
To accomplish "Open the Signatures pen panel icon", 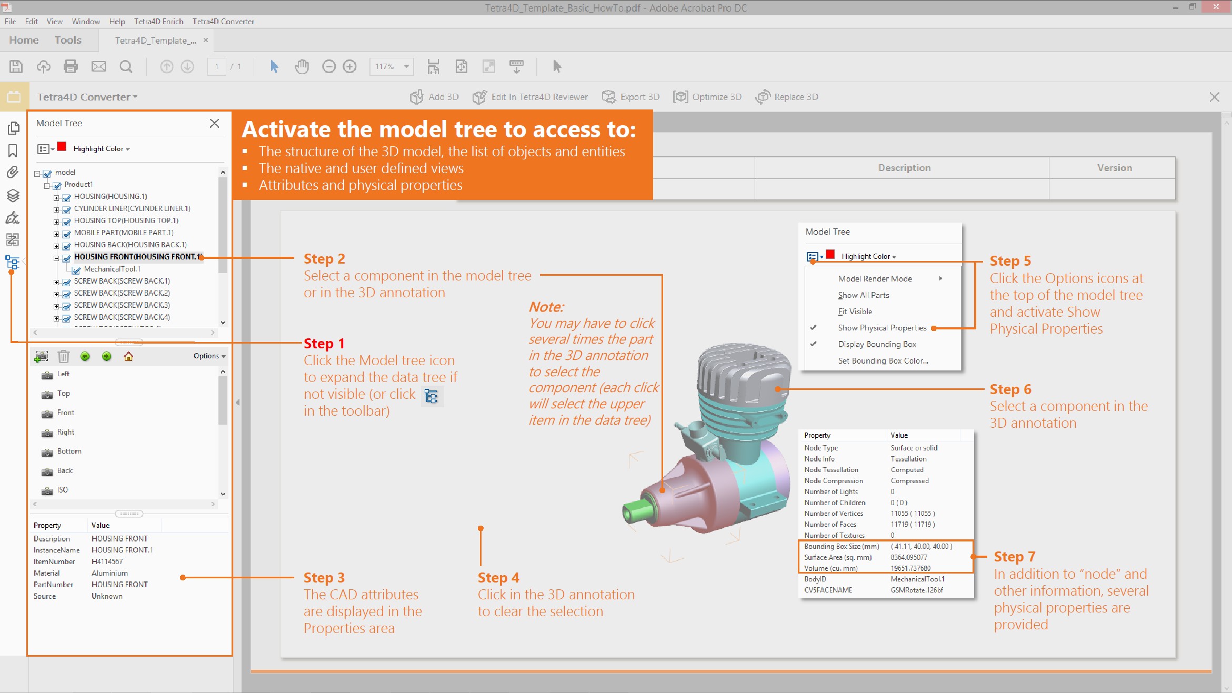I will pos(13,217).
